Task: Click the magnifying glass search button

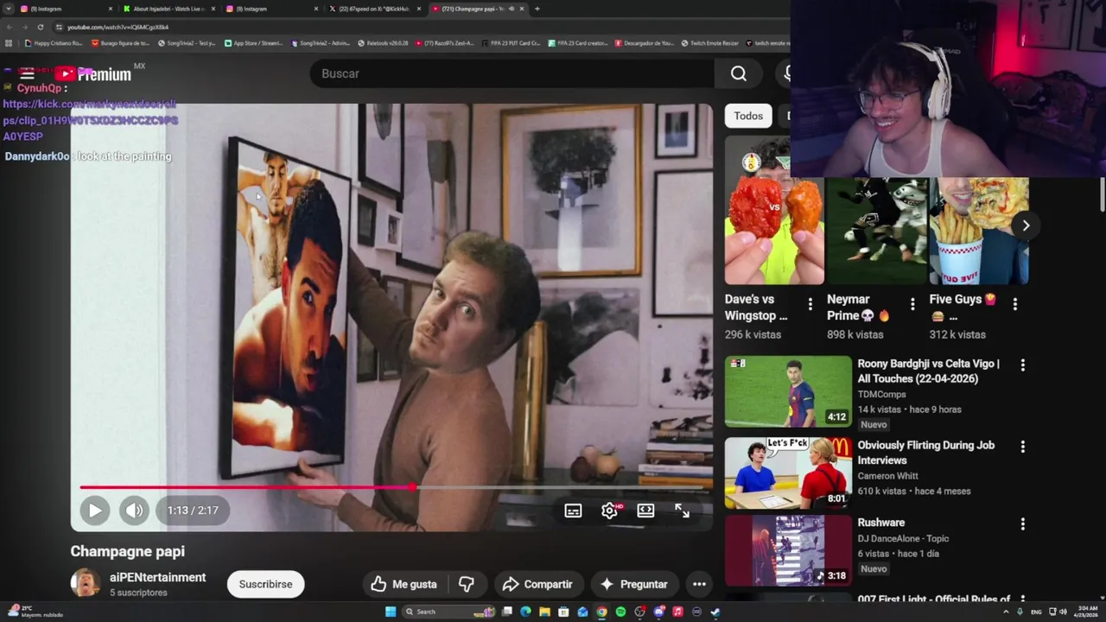Action: 739,73
